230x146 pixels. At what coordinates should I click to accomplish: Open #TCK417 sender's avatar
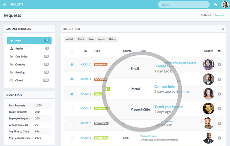coord(208,108)
